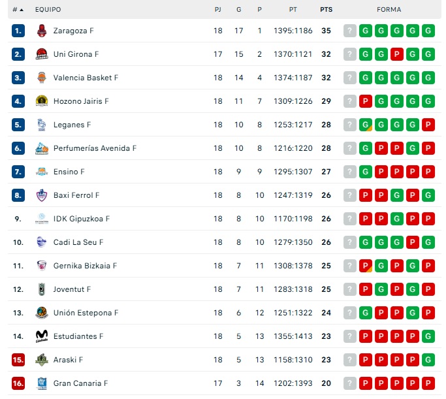Viewport: 446px width, 399px height.
Task: Click the Araski F team logo
Action: pos(42,360)
